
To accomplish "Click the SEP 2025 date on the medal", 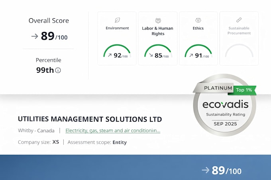I will pyautogui.click(x=225, y=124).
